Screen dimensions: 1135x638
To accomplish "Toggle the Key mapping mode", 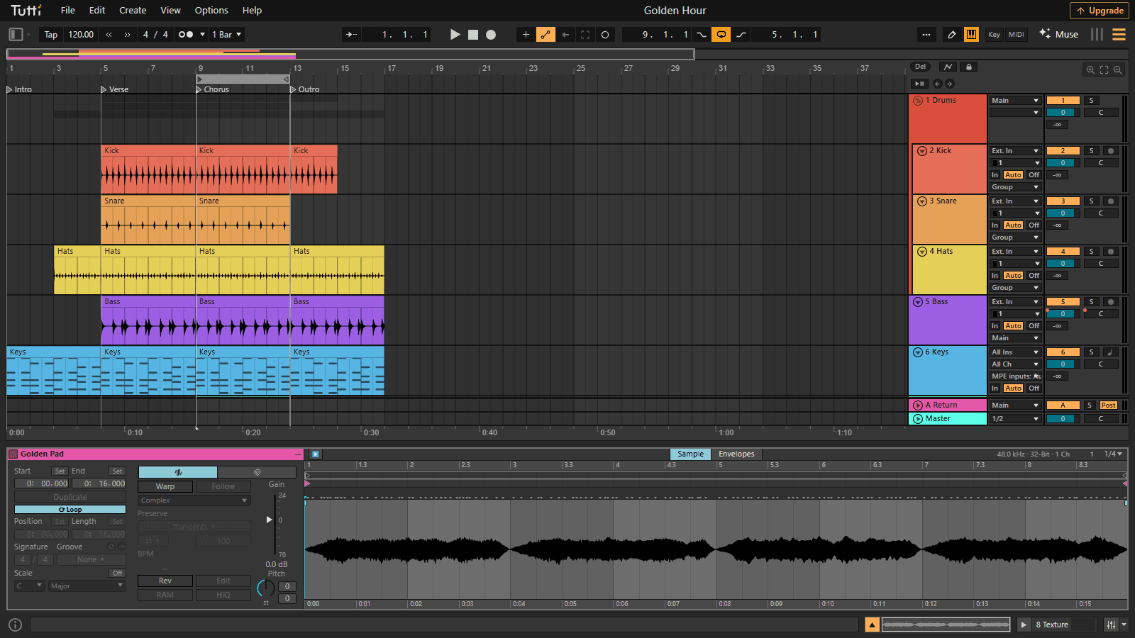I will 995,34.
